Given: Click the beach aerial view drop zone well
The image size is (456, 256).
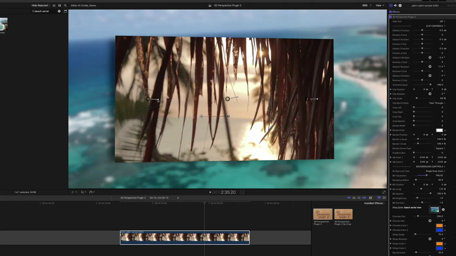Looking at the screenshot, I should pyautogui.click(x=434, y=210).
